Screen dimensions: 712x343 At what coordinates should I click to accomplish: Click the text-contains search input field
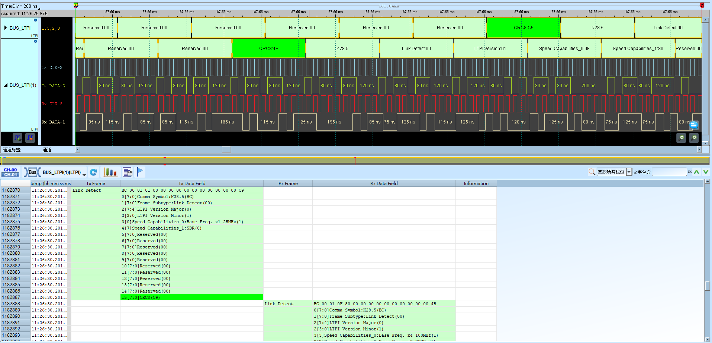[x=669, y=172]
